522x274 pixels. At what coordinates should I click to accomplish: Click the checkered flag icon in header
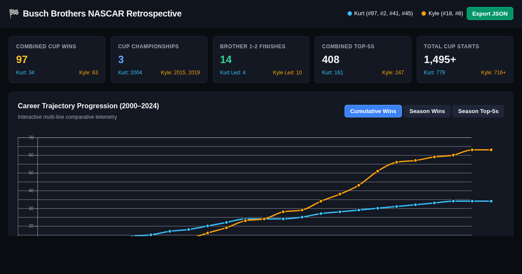(14, 13)
